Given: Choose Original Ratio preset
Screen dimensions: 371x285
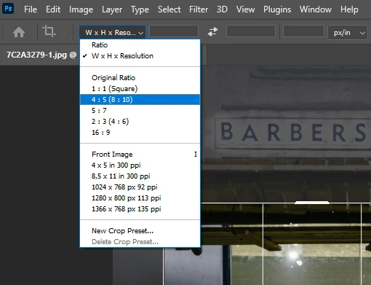Looking at the screenshot, I should pyautogui.click(x=140, y=78).
